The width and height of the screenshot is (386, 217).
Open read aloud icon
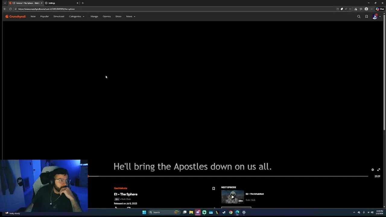point(346,9)
